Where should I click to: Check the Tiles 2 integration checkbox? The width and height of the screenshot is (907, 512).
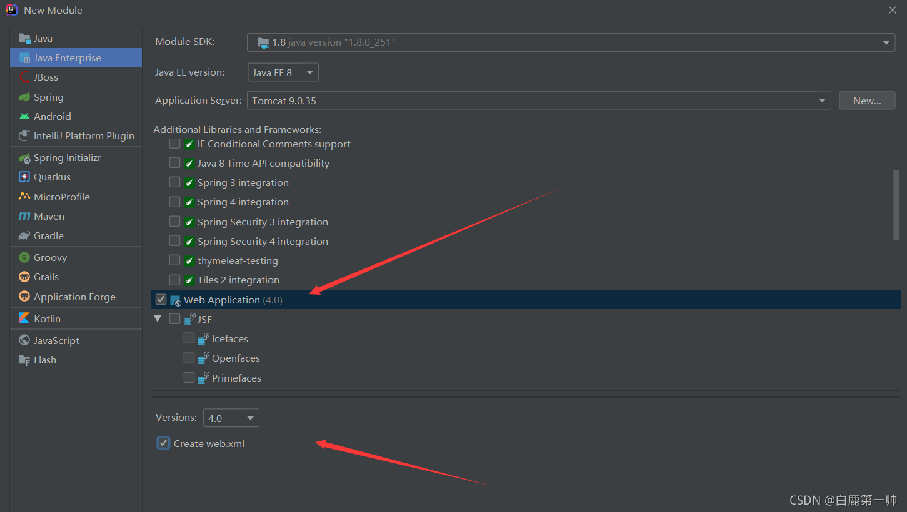point(175,280)
